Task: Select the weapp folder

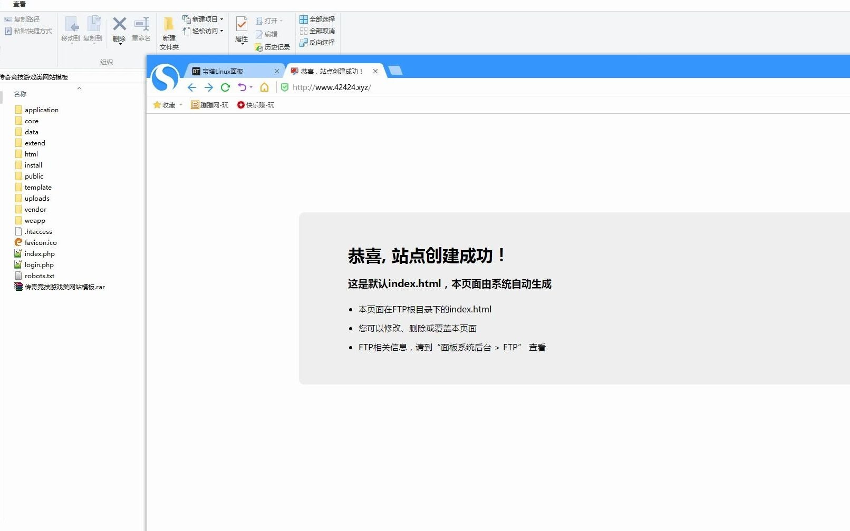Action: click(x=30, y=220)
